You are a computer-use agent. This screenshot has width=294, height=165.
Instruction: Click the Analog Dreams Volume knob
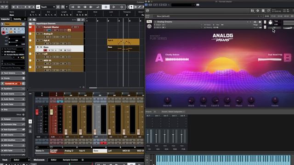(275, 100)
